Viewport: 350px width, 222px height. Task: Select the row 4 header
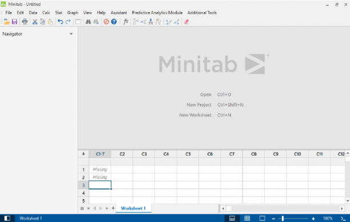click(83, 193)
